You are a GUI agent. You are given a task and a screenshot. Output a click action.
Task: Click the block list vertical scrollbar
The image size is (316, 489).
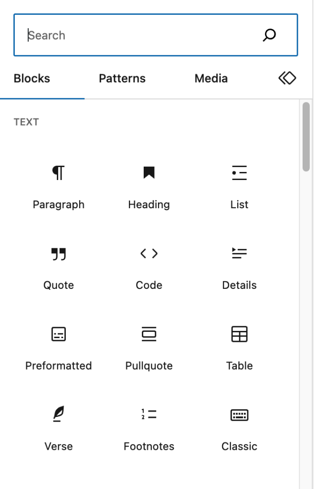tap(306, 137)
